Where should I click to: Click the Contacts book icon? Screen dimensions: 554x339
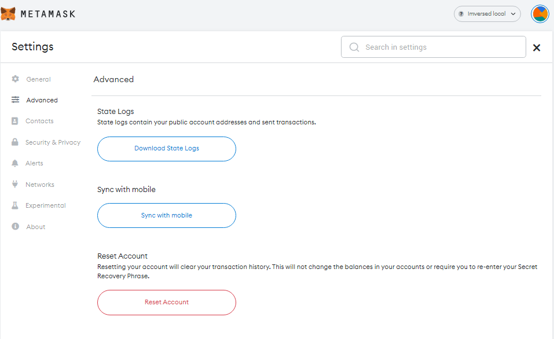point(15,121)
